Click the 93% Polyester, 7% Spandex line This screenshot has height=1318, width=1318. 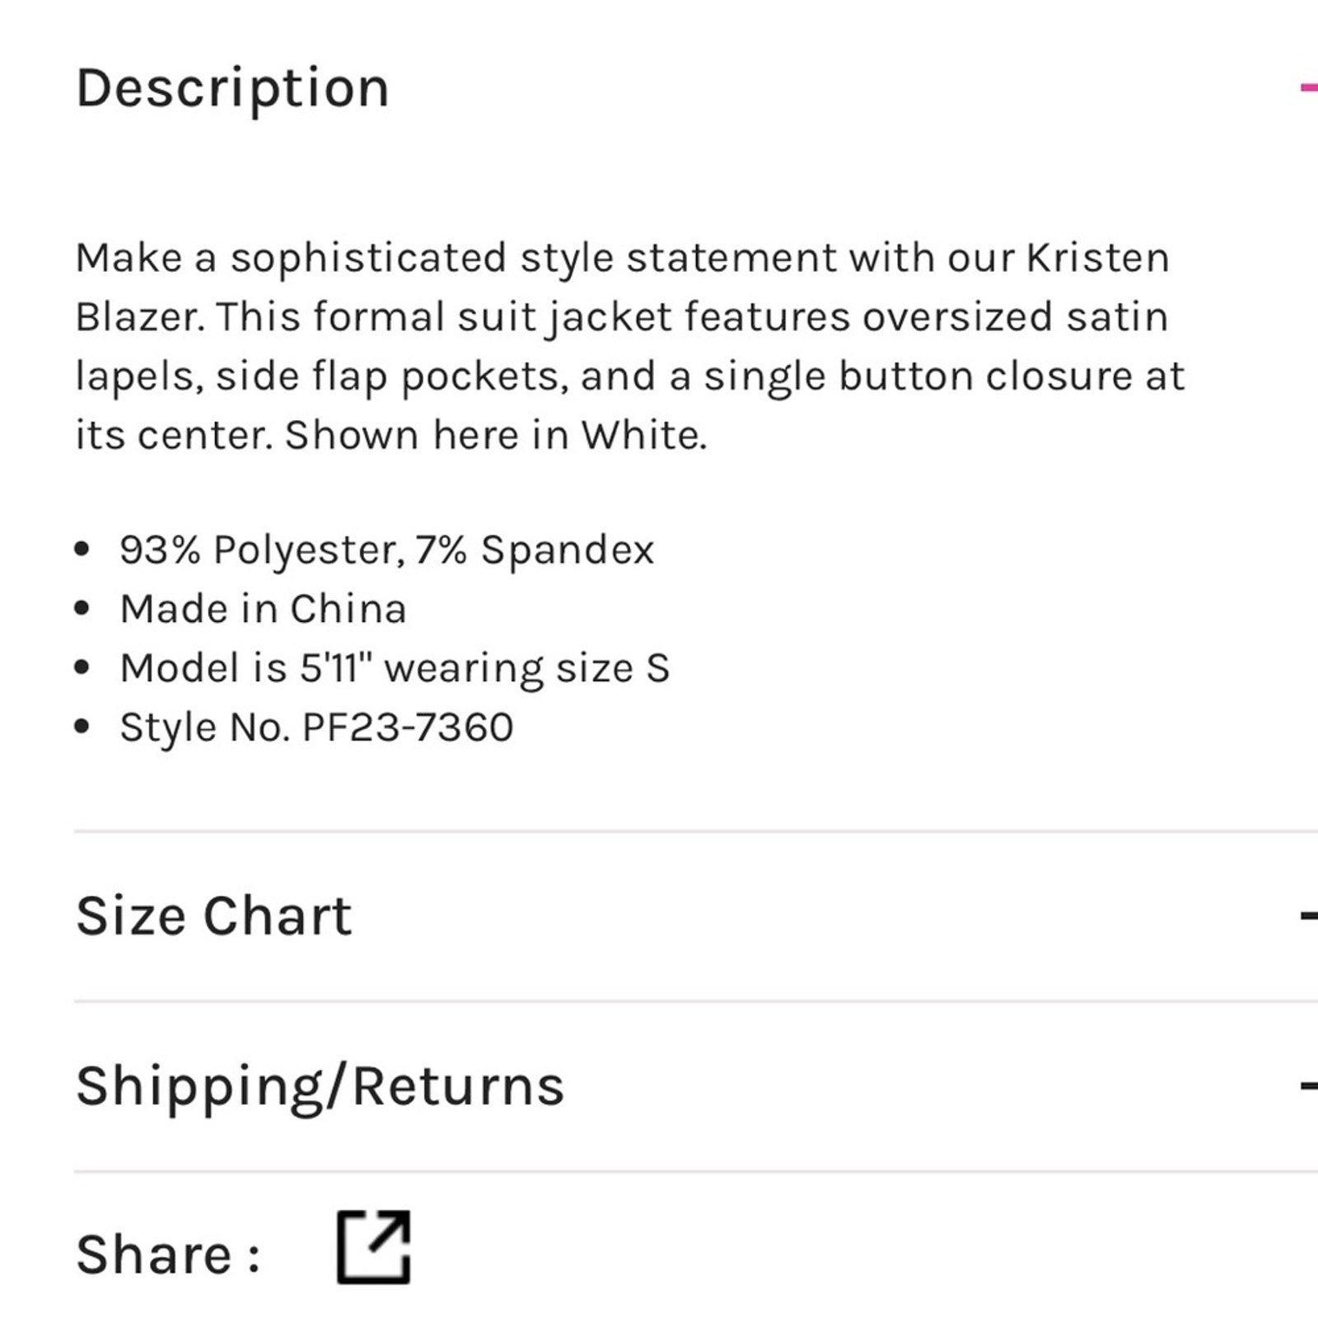point(386,550)
